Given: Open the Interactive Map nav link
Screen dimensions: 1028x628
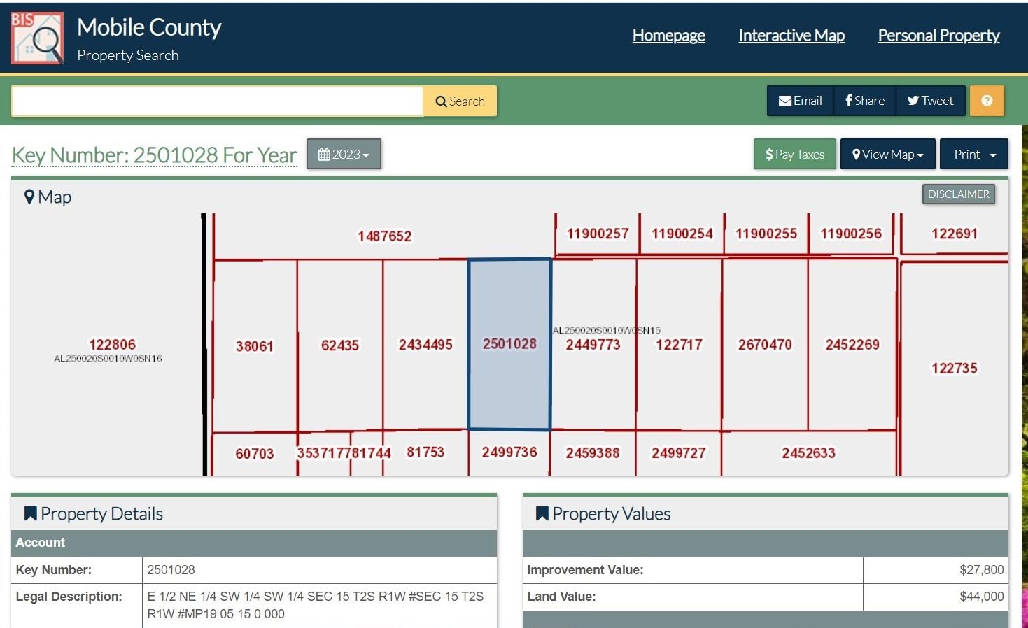Looking at the screenshot, I should (791, 36).
